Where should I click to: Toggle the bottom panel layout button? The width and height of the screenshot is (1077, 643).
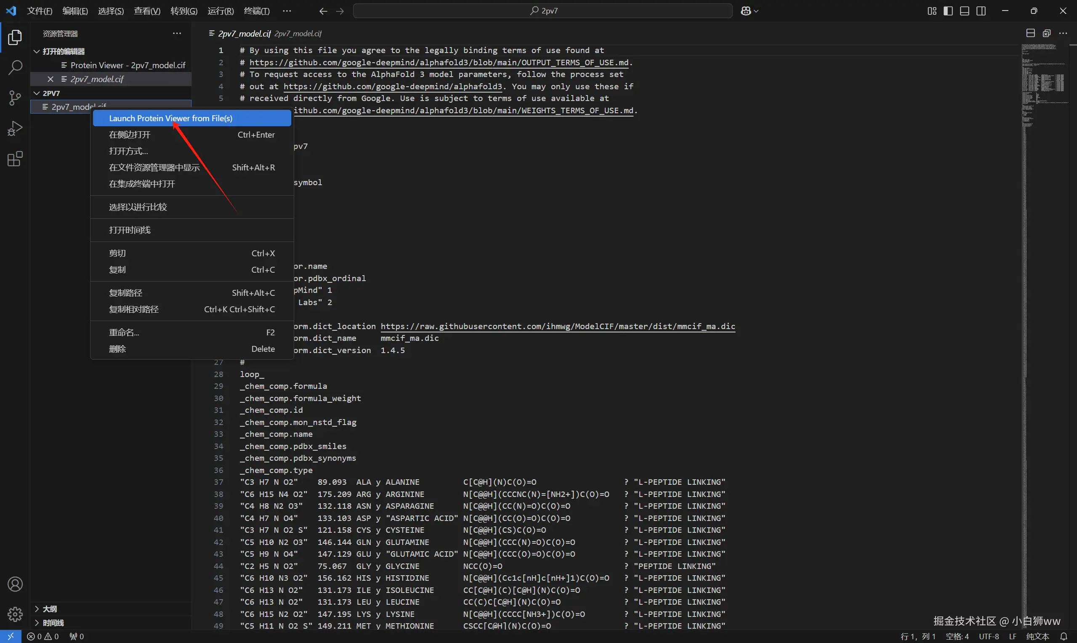(964, 11)
